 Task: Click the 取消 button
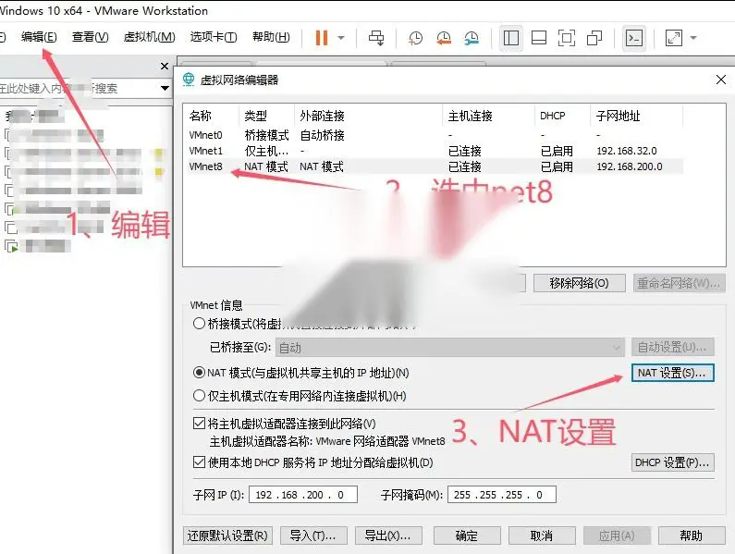pos(542,536)
